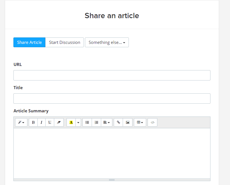Insert an unordered bullet list
The width and height of the screenshot is (230, 185).
click(87, 122)
